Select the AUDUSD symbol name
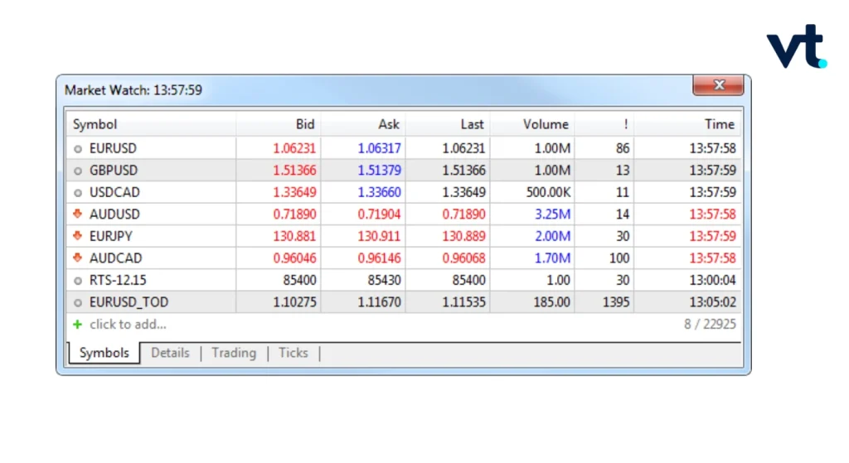The width and height of the screenshot is (849, 463). point(114,215)
